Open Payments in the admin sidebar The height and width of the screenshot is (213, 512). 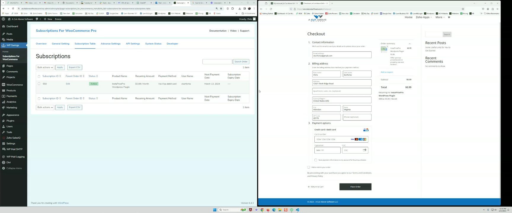(12, 96)
